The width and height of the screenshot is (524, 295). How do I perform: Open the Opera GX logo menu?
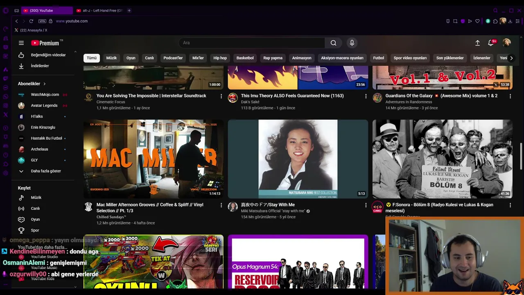coord(5,11)
